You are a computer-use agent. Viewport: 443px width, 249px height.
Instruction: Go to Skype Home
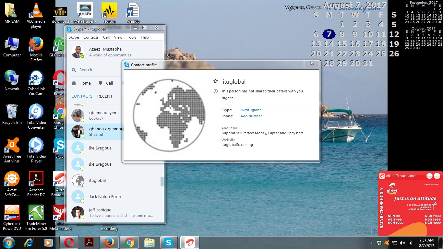coord(81,83)
